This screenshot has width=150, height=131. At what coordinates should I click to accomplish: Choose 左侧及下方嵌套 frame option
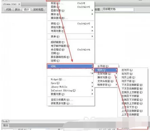133,96
